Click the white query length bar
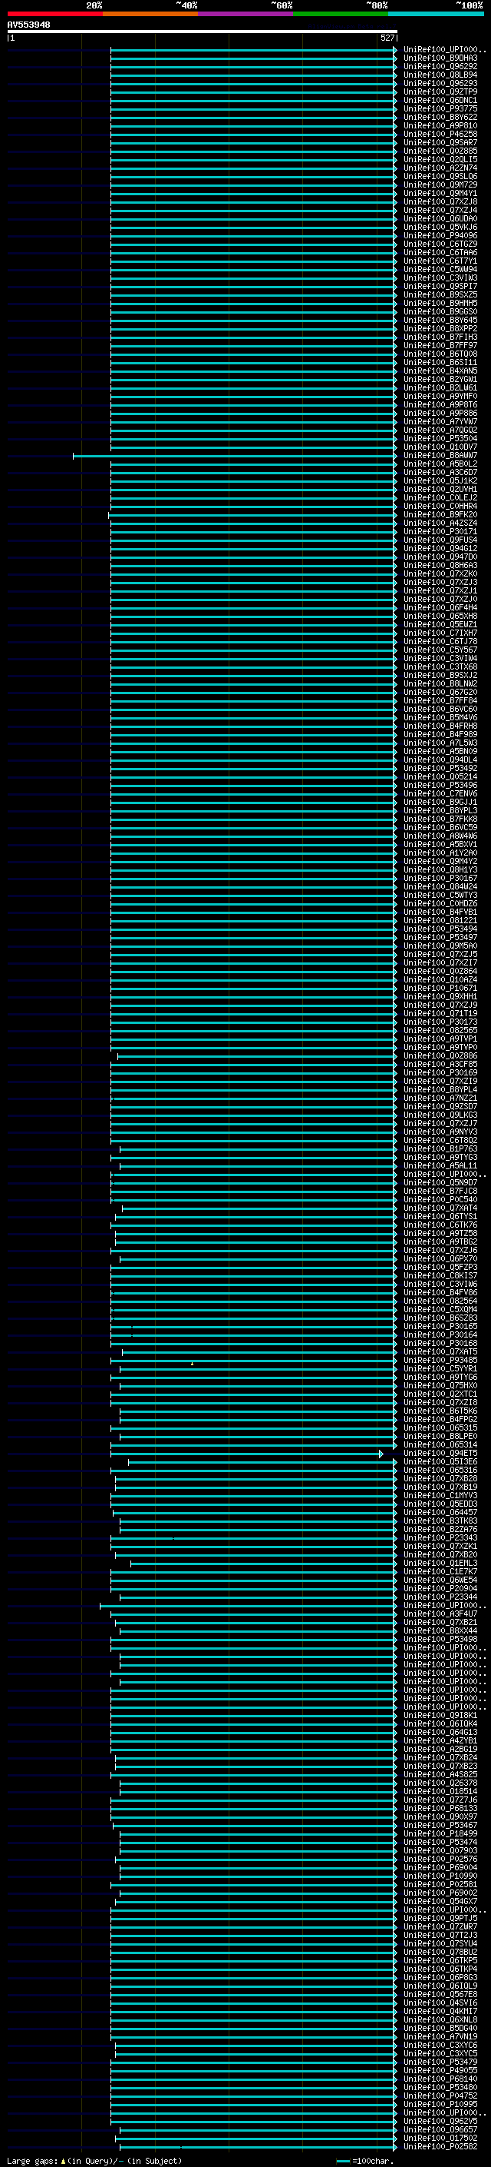 (203, 32)
